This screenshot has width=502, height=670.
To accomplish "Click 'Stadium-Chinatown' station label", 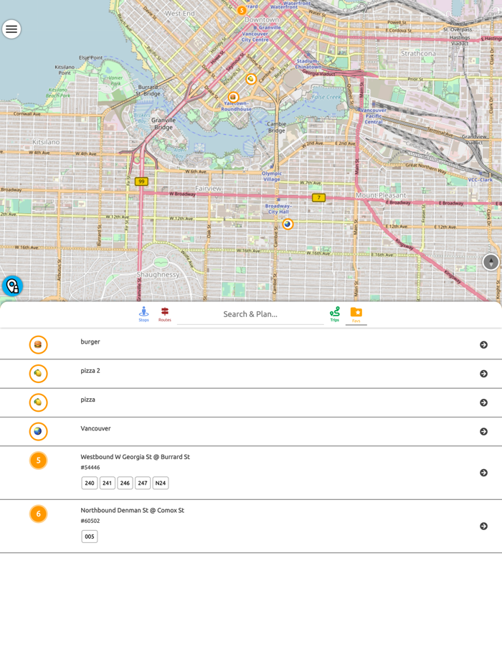I will 309,64.
